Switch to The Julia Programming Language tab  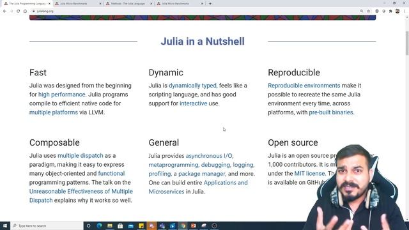[26, 4]
